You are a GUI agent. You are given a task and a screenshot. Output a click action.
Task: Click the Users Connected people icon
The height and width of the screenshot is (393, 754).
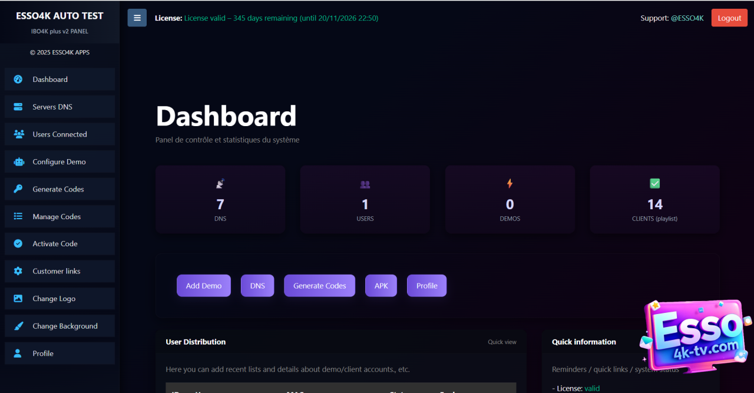(18, 134)
